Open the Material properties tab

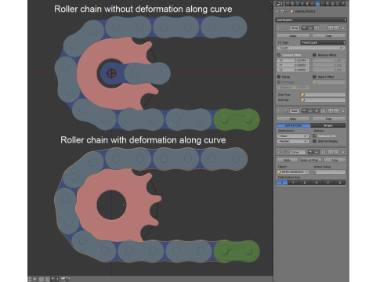click(327, 4)
